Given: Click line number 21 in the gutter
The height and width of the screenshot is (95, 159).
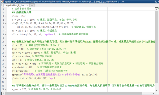Looking at the screenshot, I should pyautogui.click(x=3, y=82).
